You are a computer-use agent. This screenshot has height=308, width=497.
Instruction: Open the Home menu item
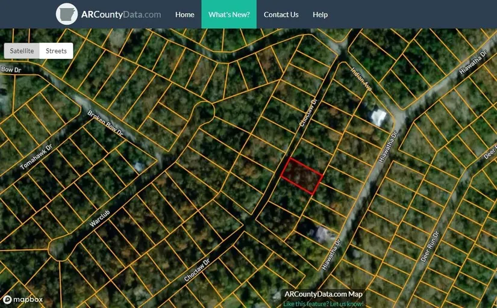184,14
